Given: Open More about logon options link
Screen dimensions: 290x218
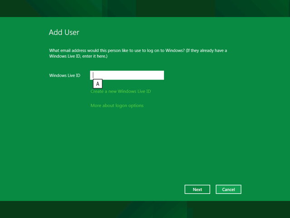Looking at the screenshot, I should click(x=117, y=105).
